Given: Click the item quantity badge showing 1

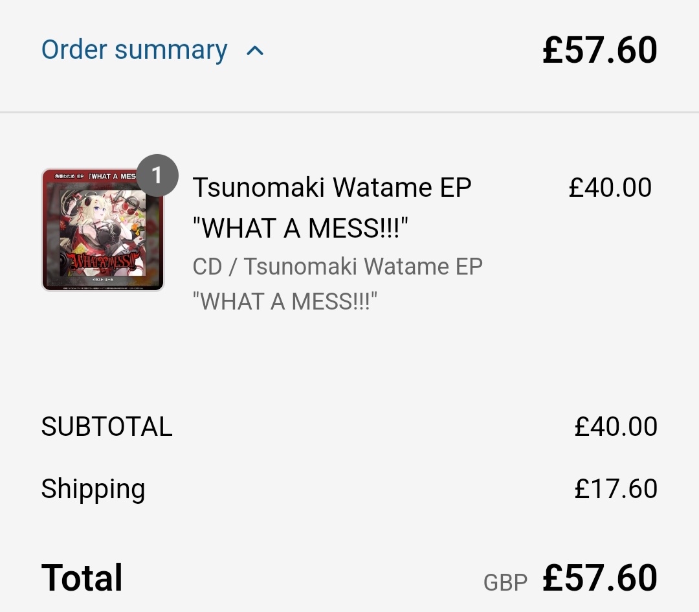Looking at the screenshot, I should 156,175.
